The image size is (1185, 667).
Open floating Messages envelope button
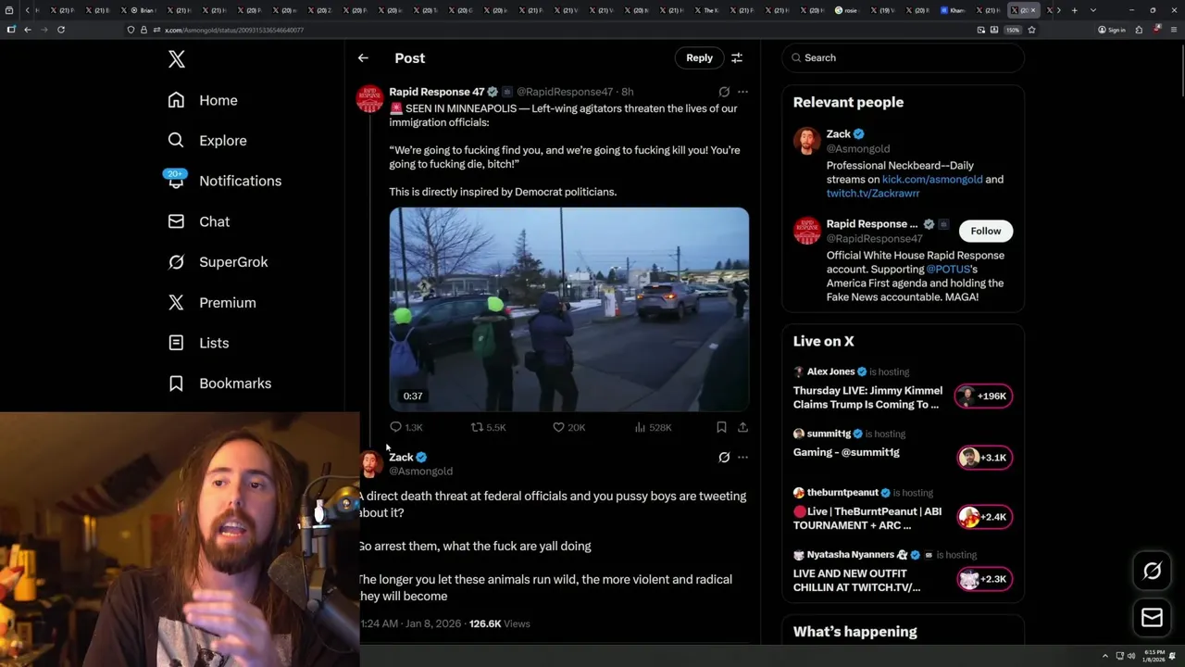[x=1152, y=617]
